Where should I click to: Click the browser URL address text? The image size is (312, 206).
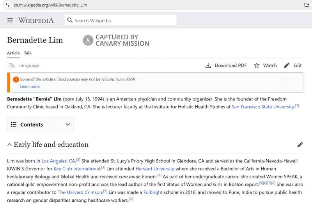click(x=50, y=5)
